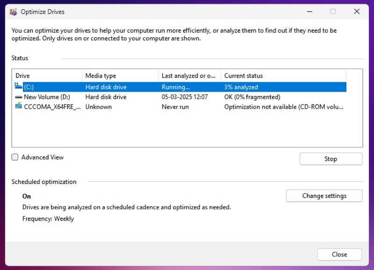Open Change settings for scheduled optimization
This screenshot has height=270, width=374.
click(x=324, y=196)
